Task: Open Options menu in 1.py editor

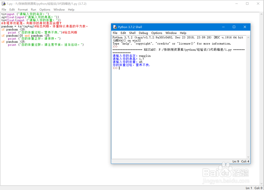Action: tap(45, 9)
